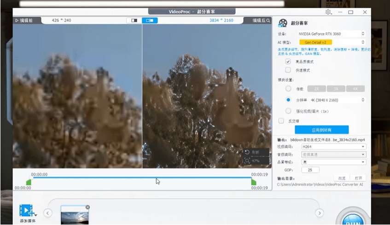390x225 pixels.
Task: Click the refresh preview icon on video
Action: (248, 152)
